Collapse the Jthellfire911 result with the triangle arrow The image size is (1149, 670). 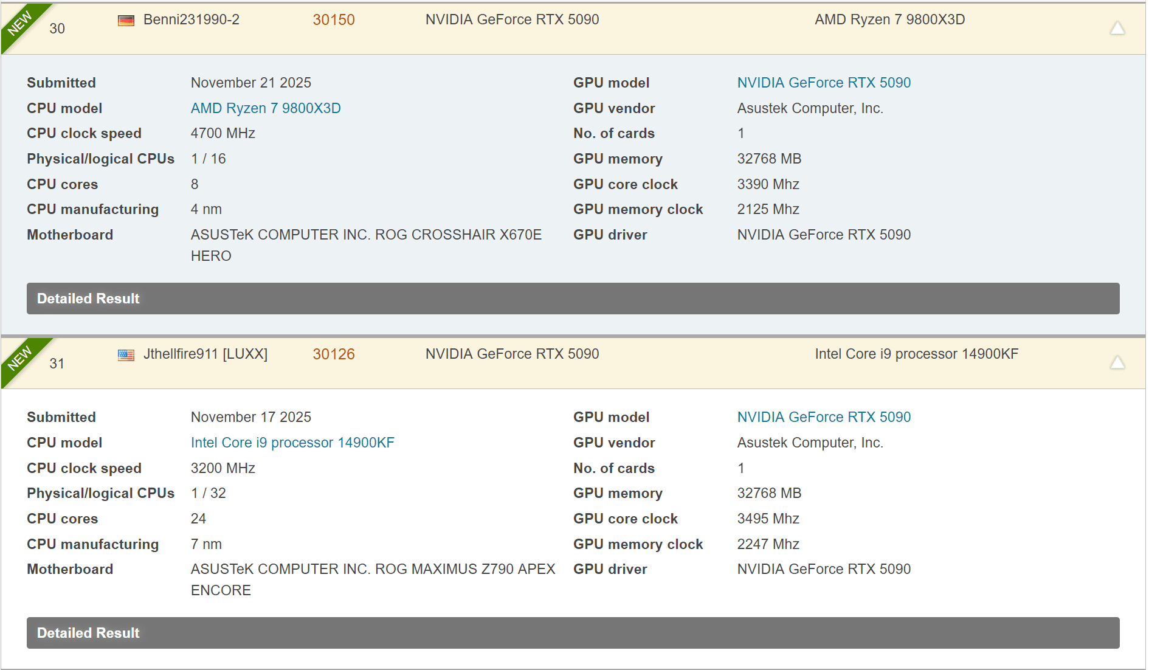click(x=1117, y=363)
